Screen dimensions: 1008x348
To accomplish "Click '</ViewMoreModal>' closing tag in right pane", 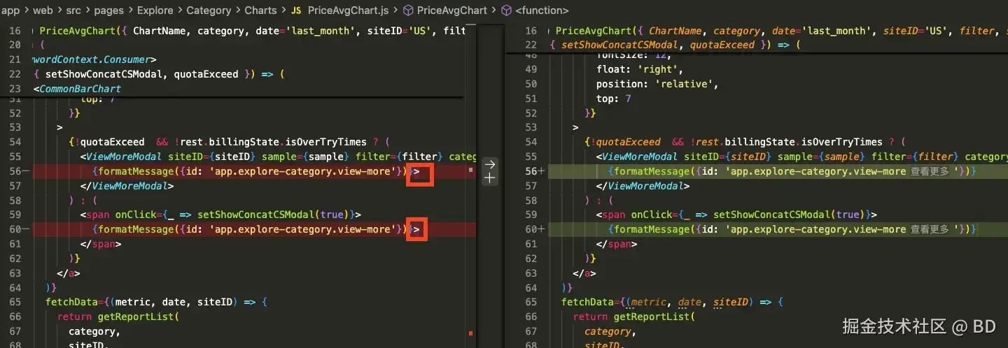I will point(643,186).
